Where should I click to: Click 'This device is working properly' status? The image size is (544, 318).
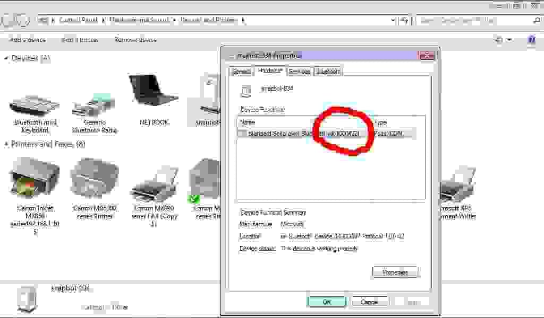pyautogui.click(x=319, y=249)
